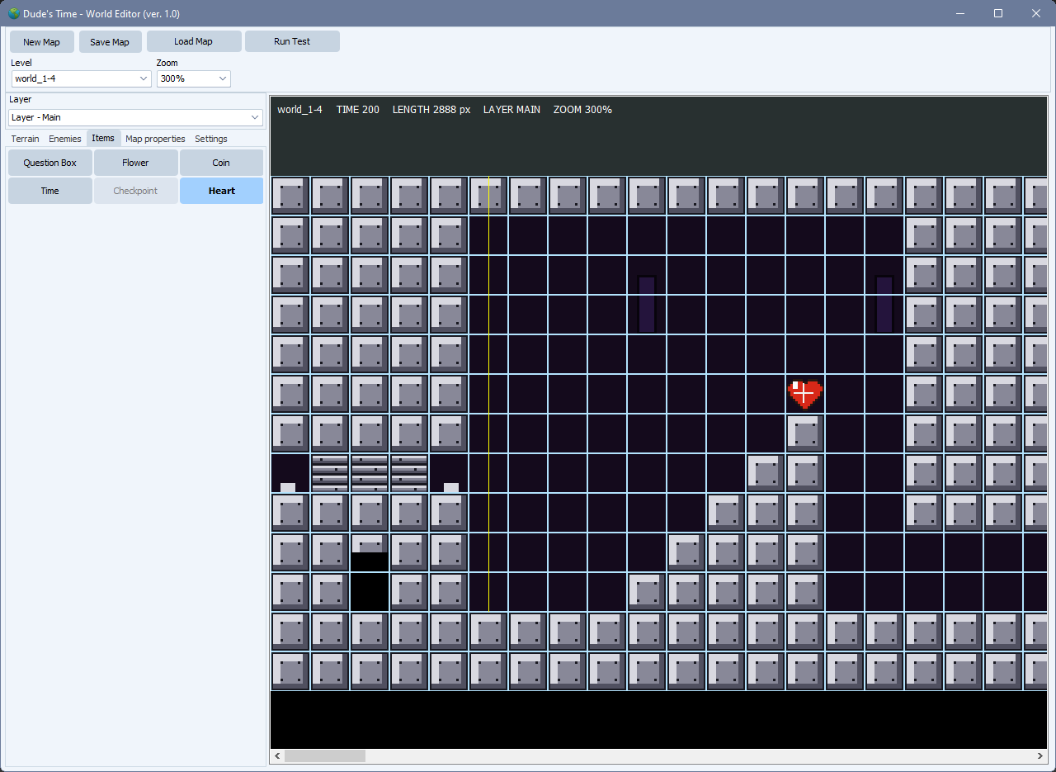Select the purple door nearest the heart
The height and width of the screenshot is (772, 1056).
tap(884, 304)
